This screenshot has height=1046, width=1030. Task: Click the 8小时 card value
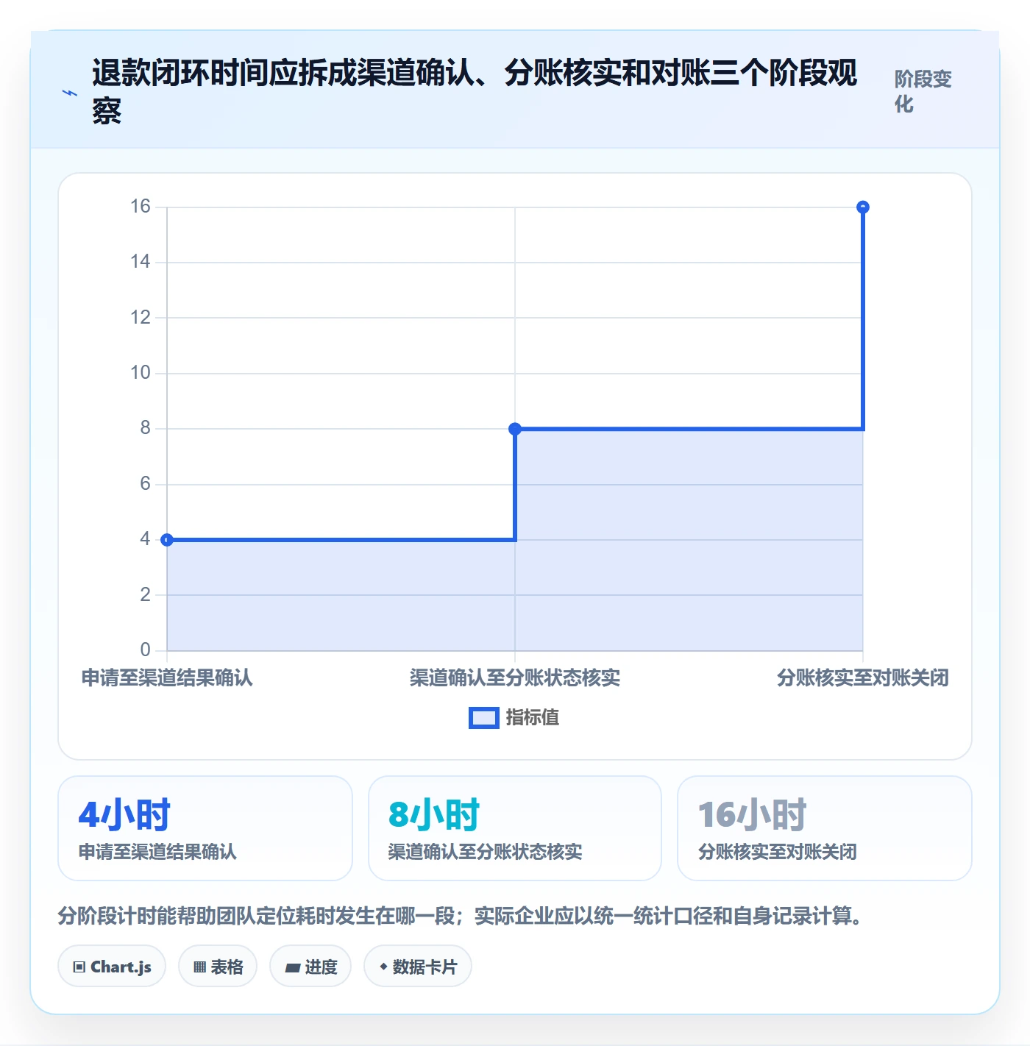434,814
